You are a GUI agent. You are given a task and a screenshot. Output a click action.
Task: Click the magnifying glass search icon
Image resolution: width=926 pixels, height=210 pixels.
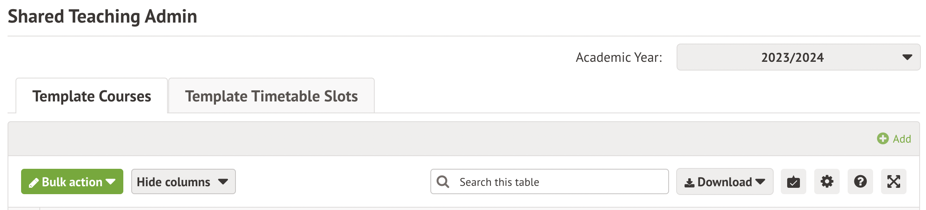(x=443, y=182)
